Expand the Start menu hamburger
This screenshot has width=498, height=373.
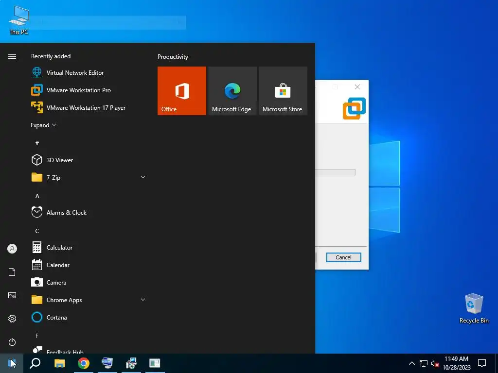point(12,56)
